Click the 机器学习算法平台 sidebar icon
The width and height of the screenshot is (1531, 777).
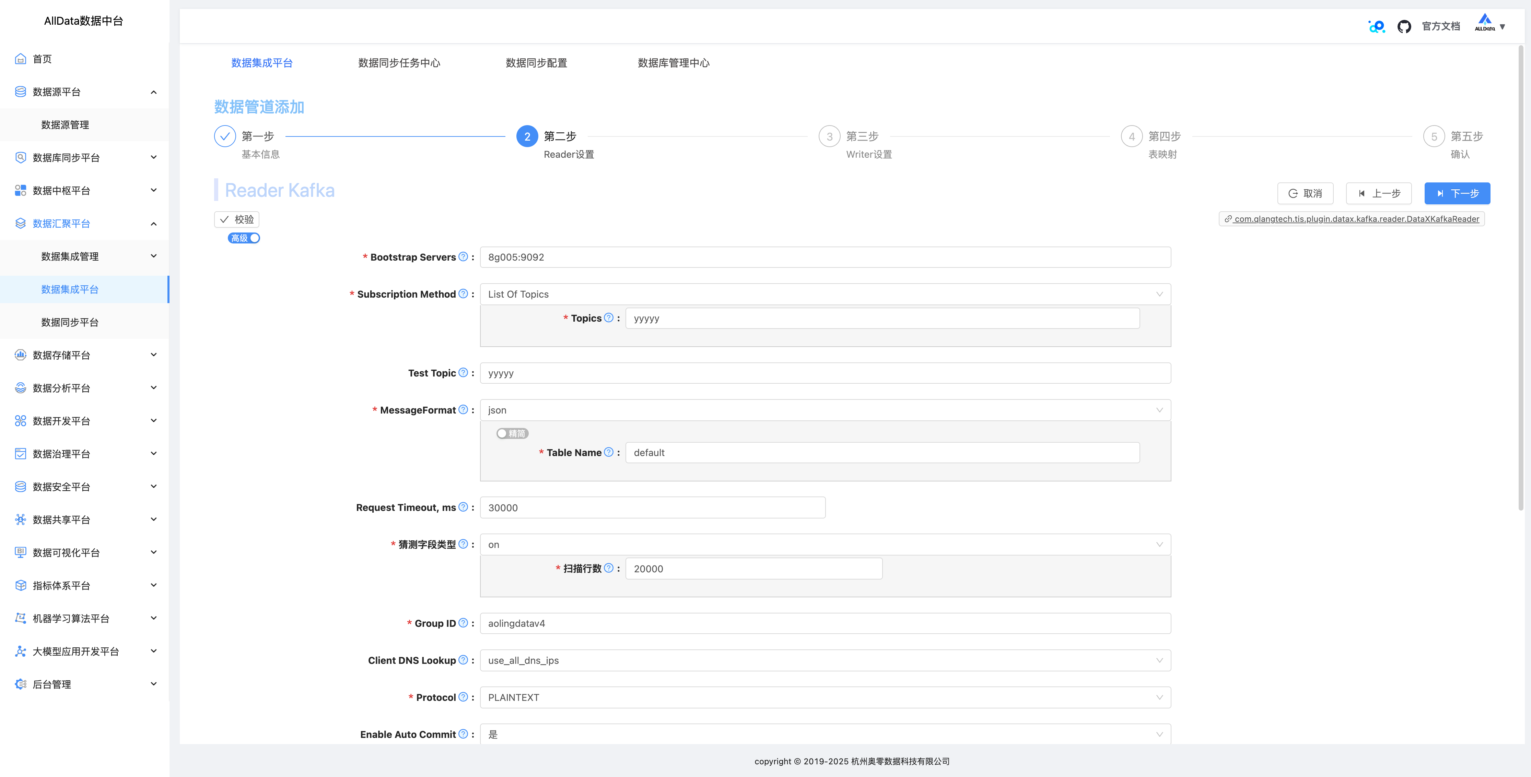[x=20, y=618]
